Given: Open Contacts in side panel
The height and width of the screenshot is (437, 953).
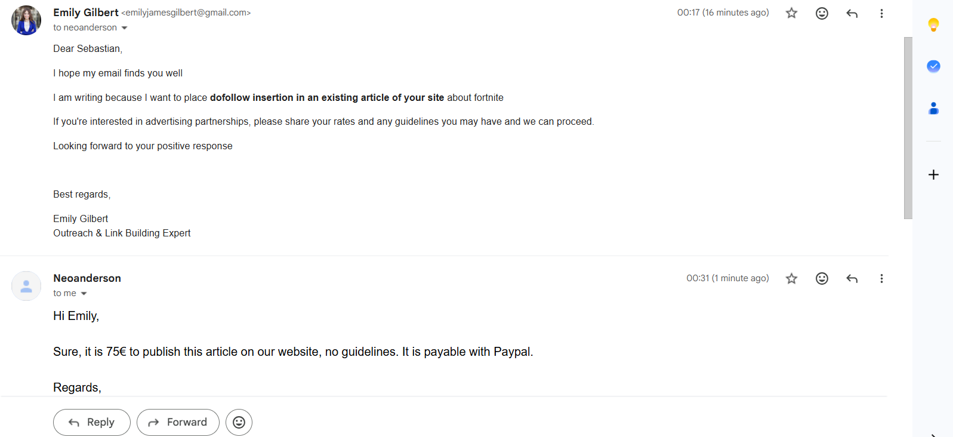Looking at the screenshot, I should (x=933, y=108).
